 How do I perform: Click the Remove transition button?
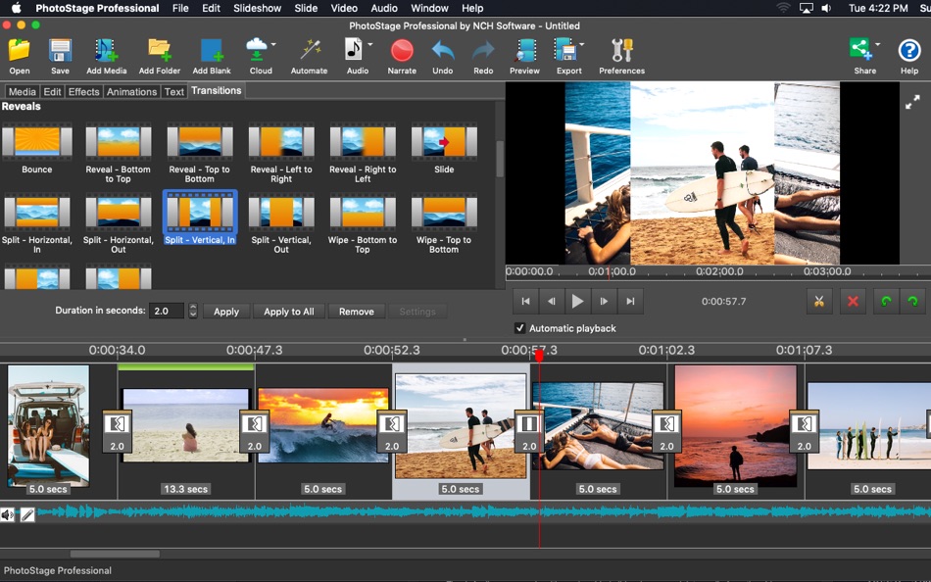click(x=357, y=312)
